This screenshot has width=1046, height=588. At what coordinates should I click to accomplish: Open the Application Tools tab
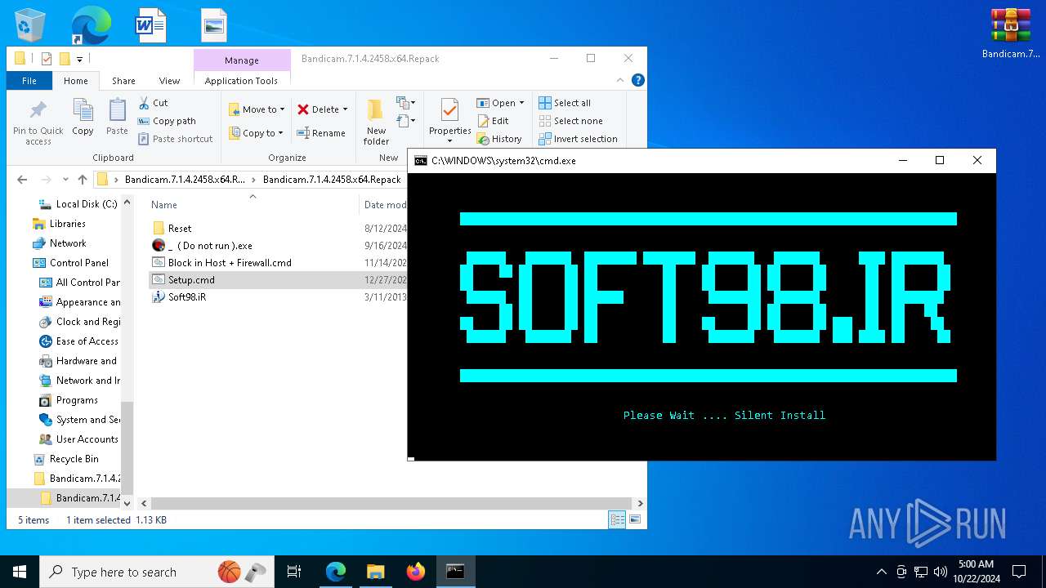[241, 81]
